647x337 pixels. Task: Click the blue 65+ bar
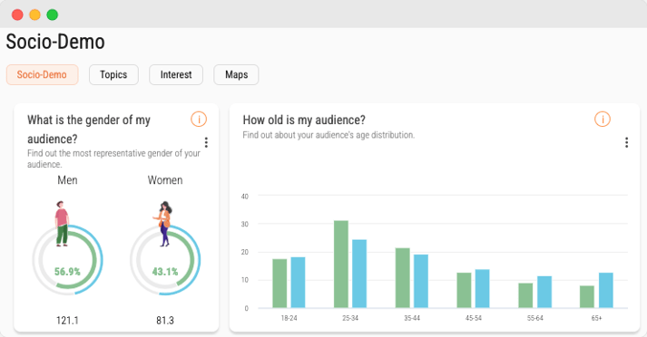606,290
